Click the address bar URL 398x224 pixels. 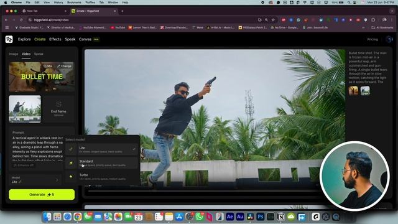coord(51,20)
